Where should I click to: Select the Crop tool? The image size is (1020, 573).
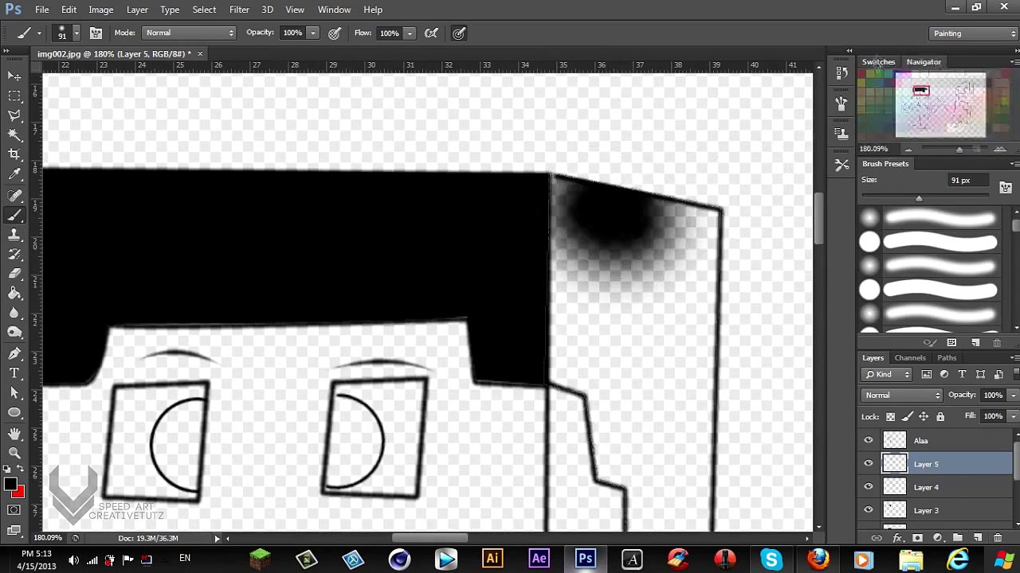click(14, 154)
